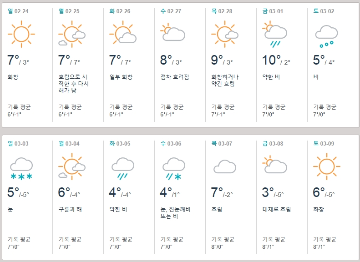
Task: Open the 토 03-09 date heading
Action: [324, 143]
